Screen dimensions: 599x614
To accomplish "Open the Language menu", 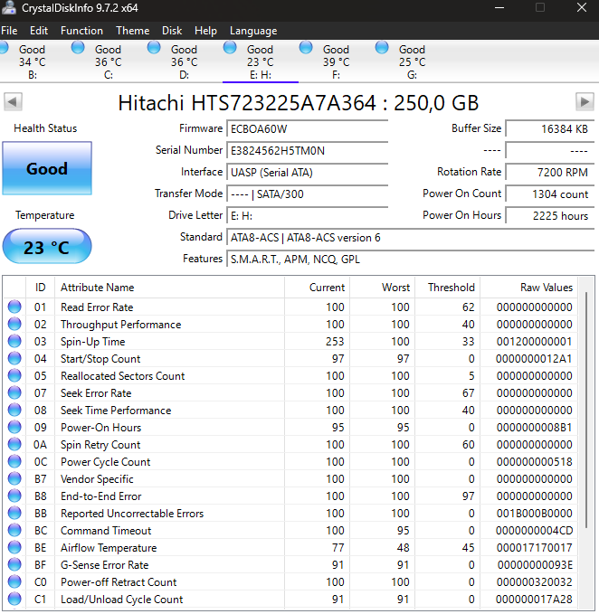I will pos(253,31).
